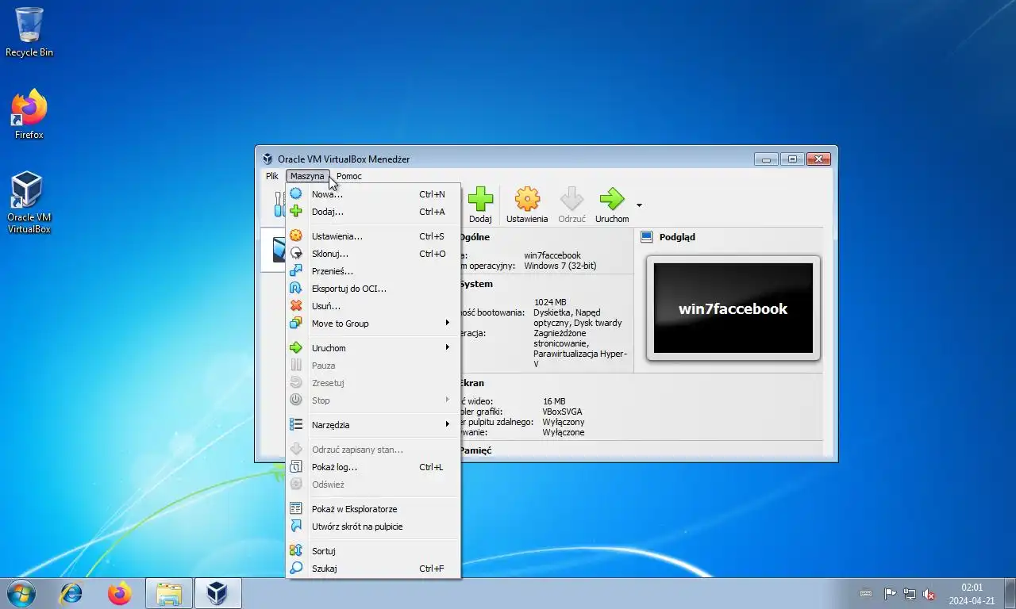Screen dimensions: 1016x609
Task: Click the VBoxSVGA graphics controller value
Action: (x=562, y=412)
